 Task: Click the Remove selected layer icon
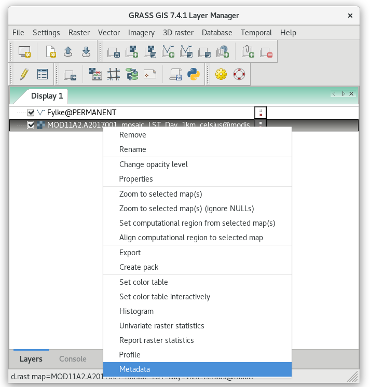click(x=266, y=52)
